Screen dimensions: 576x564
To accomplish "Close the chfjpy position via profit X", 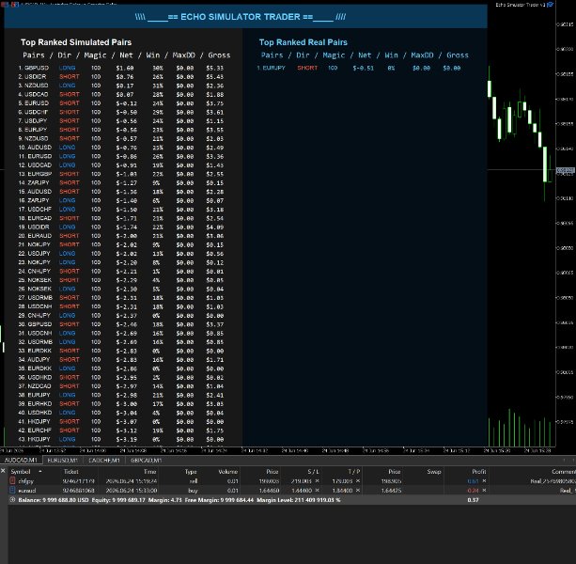I will click(484, 481).
